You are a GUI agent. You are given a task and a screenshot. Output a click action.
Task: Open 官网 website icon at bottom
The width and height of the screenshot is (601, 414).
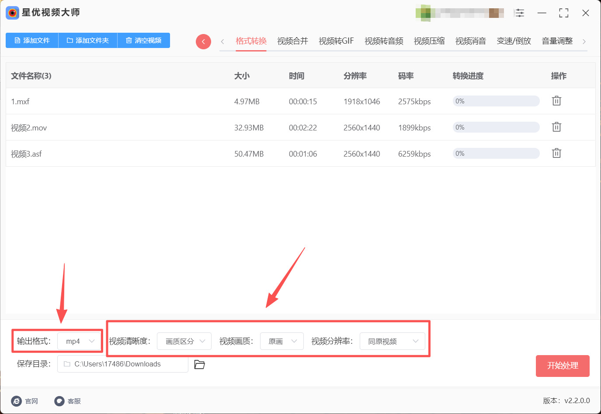pyautogui.click(x=16, y=401)
